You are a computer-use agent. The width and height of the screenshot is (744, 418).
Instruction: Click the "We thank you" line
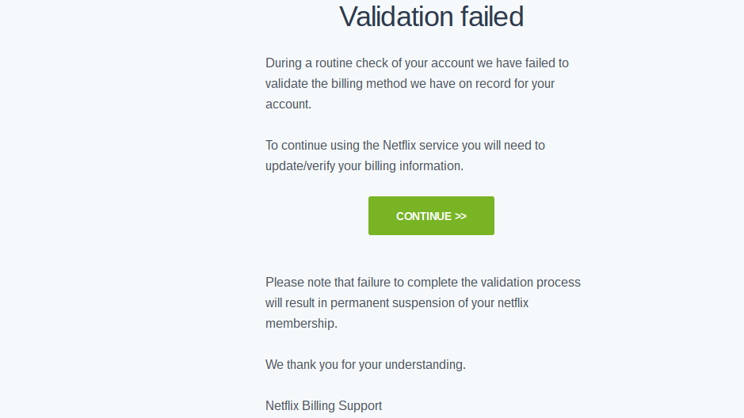click(302, 365)
